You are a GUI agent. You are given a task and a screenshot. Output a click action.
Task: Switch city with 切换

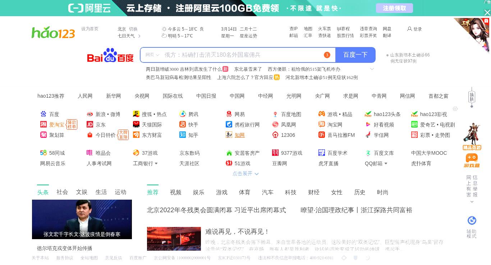click(x=133, y=29)
